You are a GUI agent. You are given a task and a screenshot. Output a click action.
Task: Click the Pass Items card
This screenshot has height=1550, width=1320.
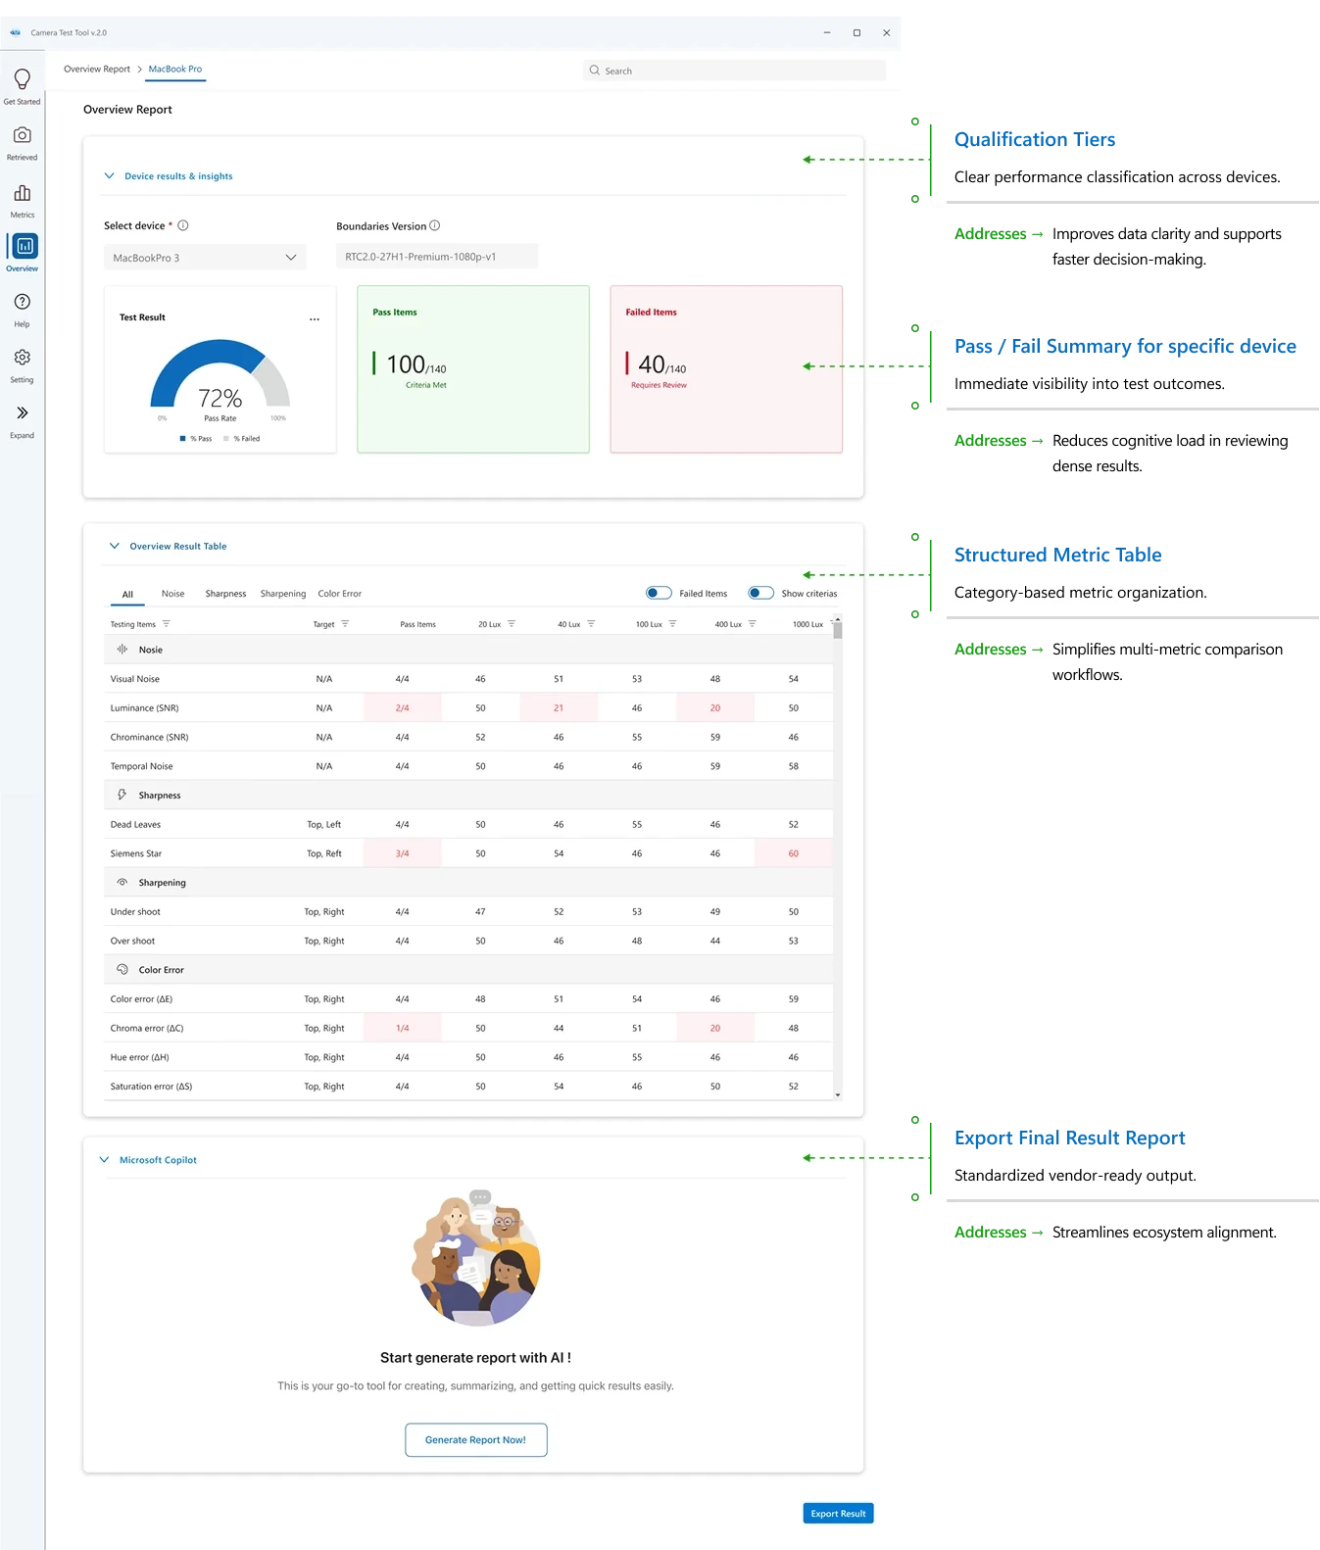[x=473, y=369]
